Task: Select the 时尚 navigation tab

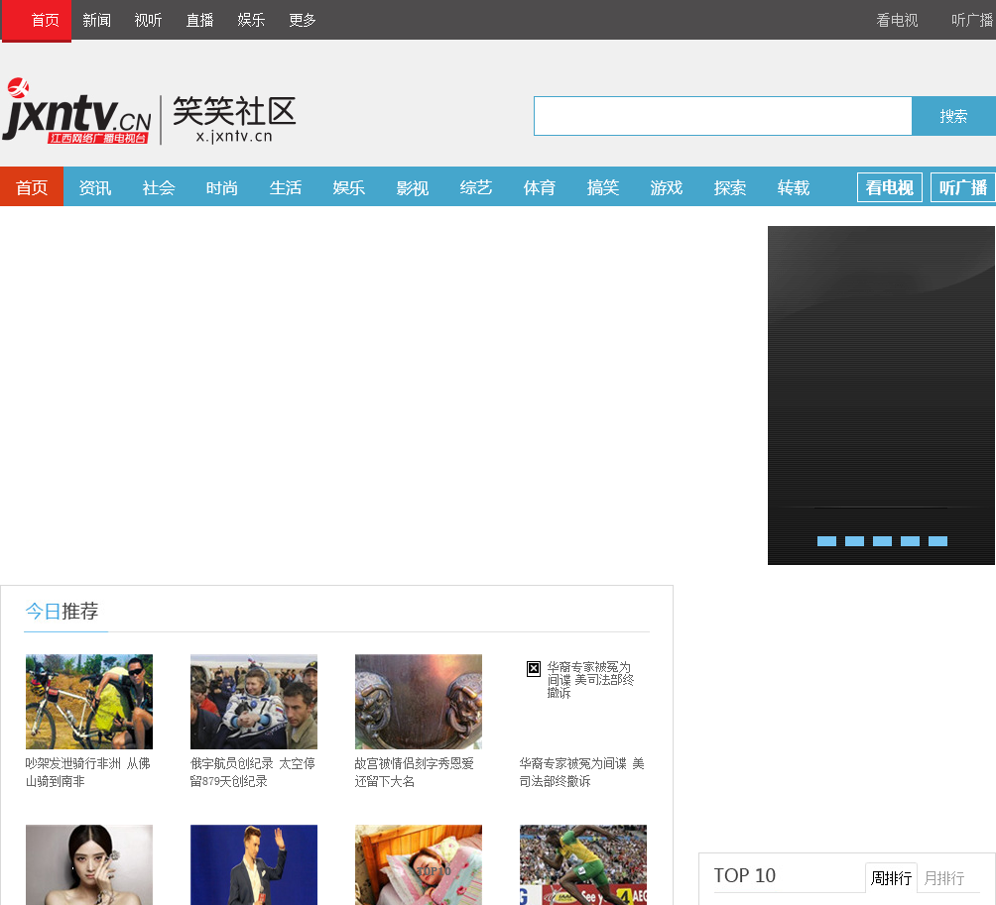Action: 222,187
